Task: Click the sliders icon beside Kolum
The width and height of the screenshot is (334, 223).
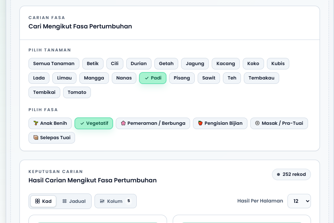Action: coord(102,201)
